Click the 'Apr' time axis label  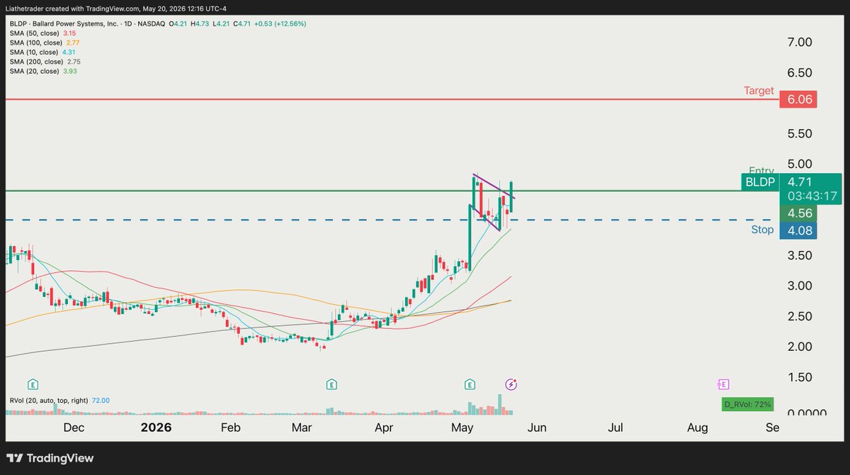point(383,428)
